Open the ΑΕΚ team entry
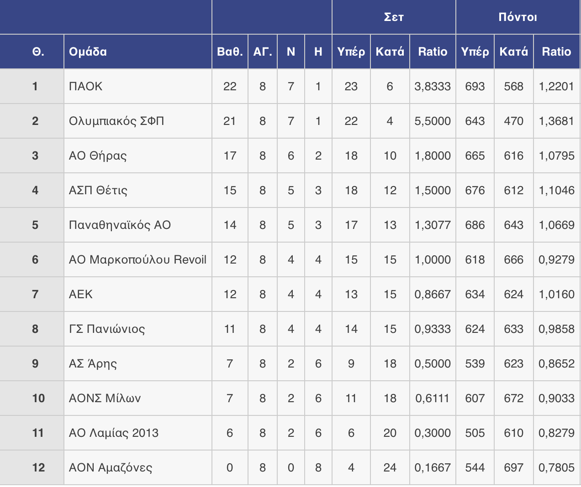This screenshot has height=487, width=581. tap(81, 294)
